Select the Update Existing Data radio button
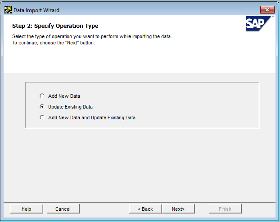The height and width of the screenshot is (222, 280). [42, 107]
